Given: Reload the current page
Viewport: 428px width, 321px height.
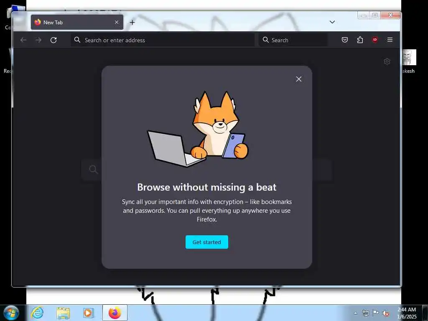Looking at the screenshot, I should [53, 40].
